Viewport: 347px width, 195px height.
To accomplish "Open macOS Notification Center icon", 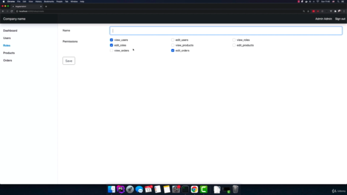I will click(343, 2).
